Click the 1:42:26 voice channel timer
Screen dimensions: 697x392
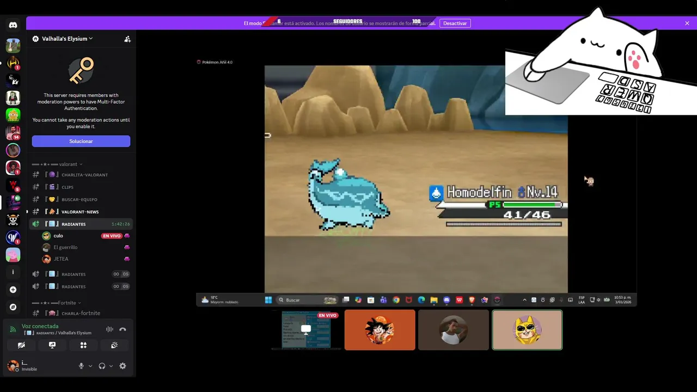tap(120, 224)
